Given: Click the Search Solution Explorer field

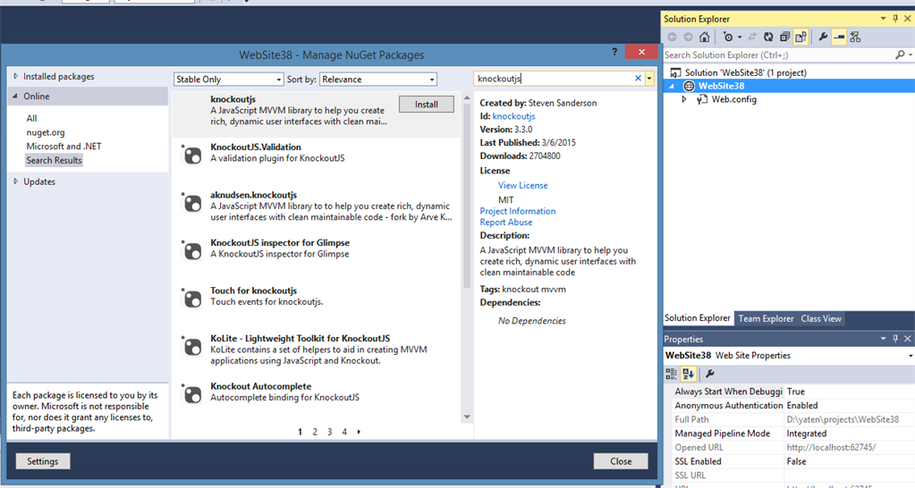Looking at the screenshot, I should click(779, 55).
